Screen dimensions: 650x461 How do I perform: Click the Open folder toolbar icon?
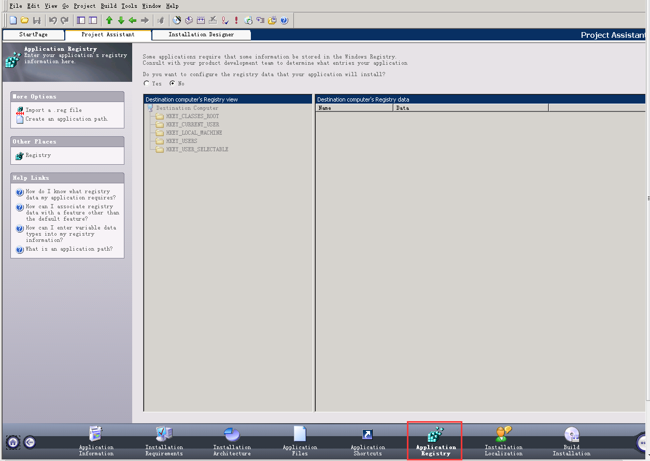coord(24,21)
